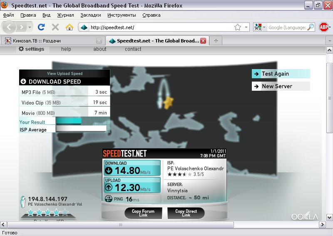Click the download arrow icon beside DOWNLOAD SPEED
Viewport: 333px width, 236px height.
(23, 82)
